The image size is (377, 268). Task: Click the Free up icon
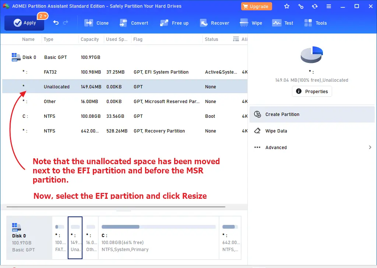pyautogui.click(x=164, y=23)
